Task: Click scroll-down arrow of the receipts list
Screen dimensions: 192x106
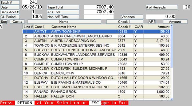Action: pos(171,99)
